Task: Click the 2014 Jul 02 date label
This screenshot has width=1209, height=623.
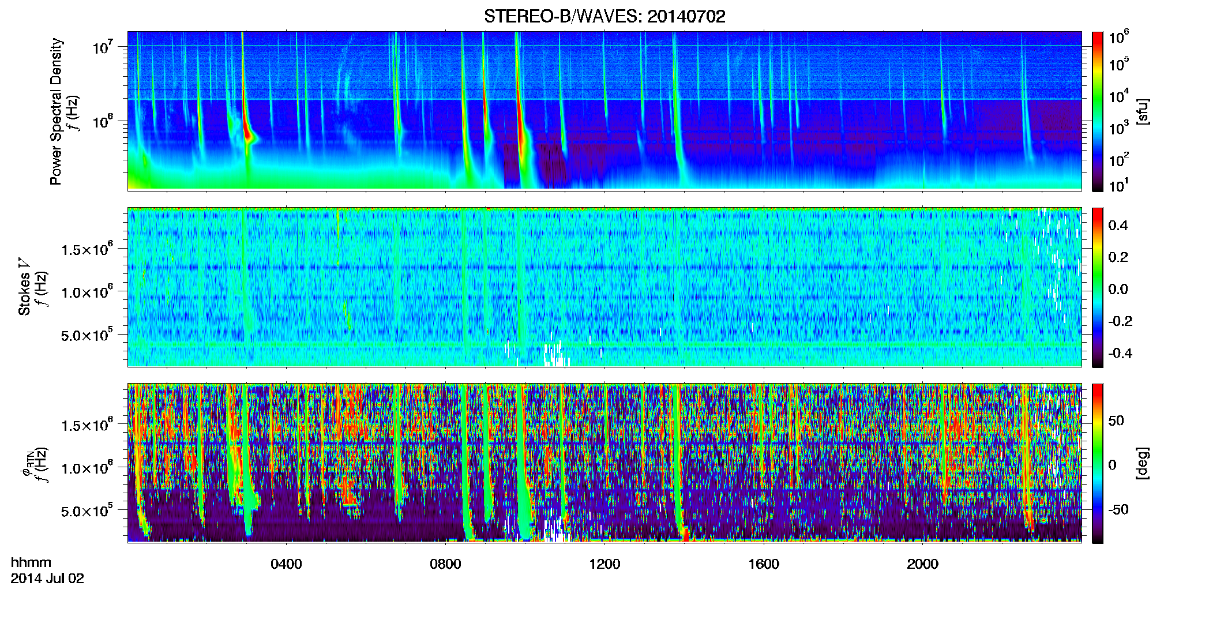Action: click(47, 579)
